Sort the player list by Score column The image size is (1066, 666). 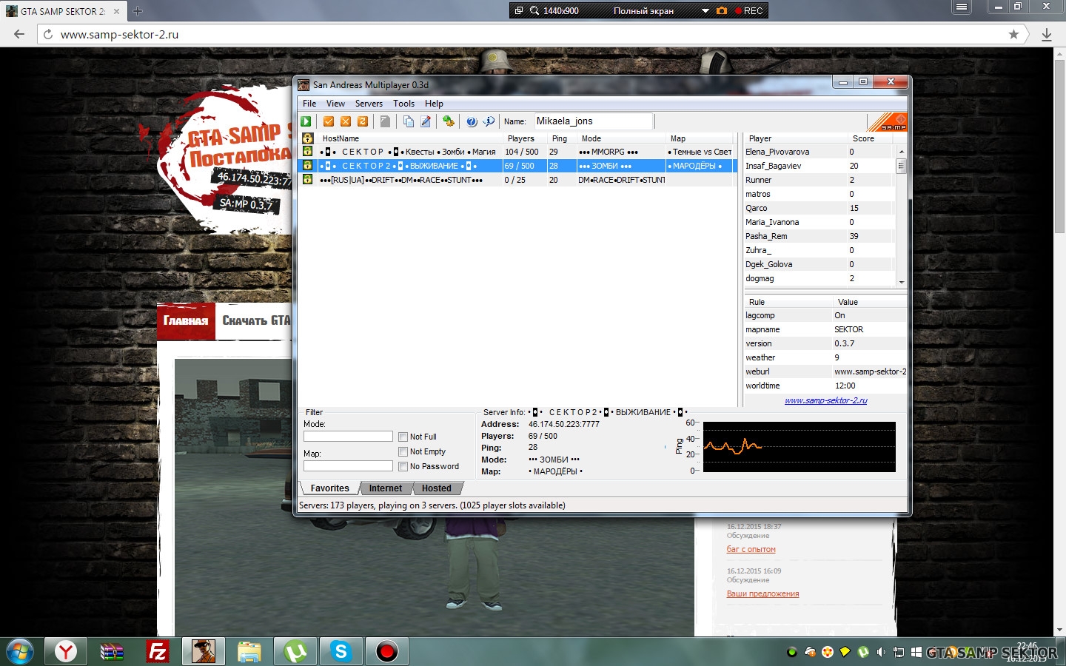tap(871, 138)
